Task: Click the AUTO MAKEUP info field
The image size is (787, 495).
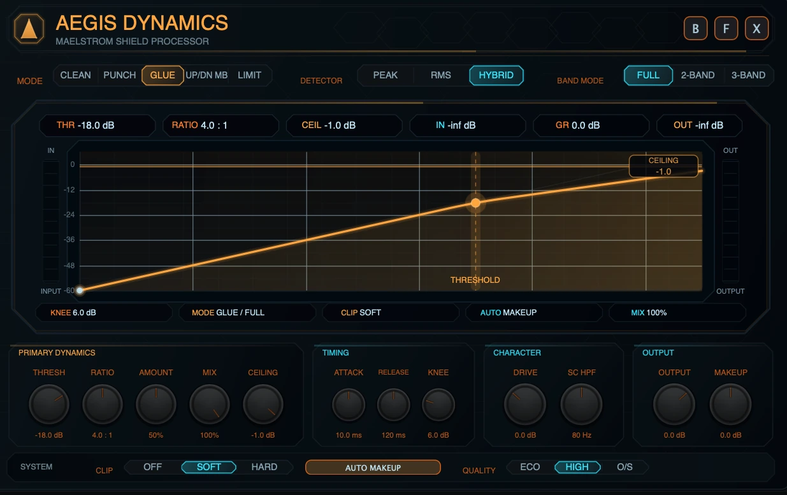Action: pyautogui.click(x=534, y=313)
